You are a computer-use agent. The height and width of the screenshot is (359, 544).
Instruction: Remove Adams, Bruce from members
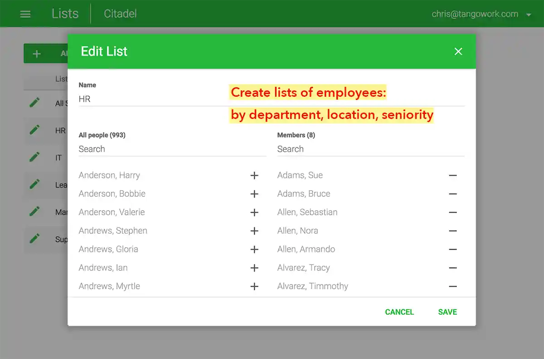coord(452,194)
